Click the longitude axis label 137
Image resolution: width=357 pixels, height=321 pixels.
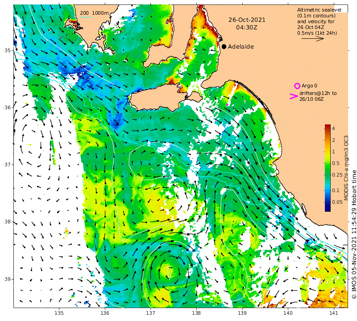150,313
